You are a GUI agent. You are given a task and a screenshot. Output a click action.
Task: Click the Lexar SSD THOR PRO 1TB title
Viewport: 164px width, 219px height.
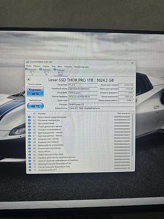pyautogui.click(x=81, y=80)
